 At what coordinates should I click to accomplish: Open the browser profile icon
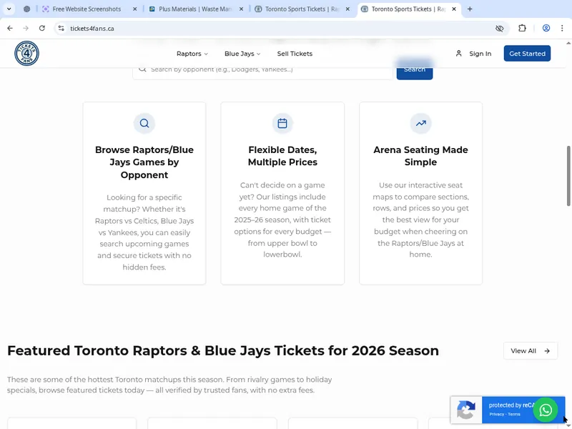tap(546, 28)
